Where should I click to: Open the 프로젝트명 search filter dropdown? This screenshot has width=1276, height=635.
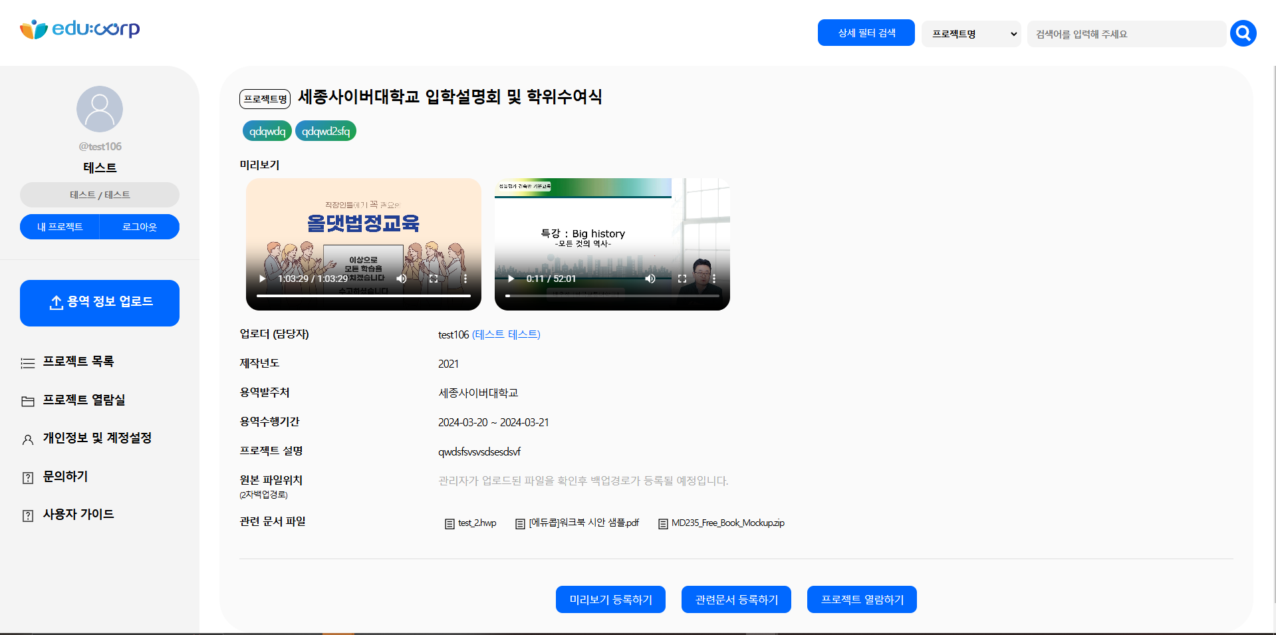pos(971,34)
